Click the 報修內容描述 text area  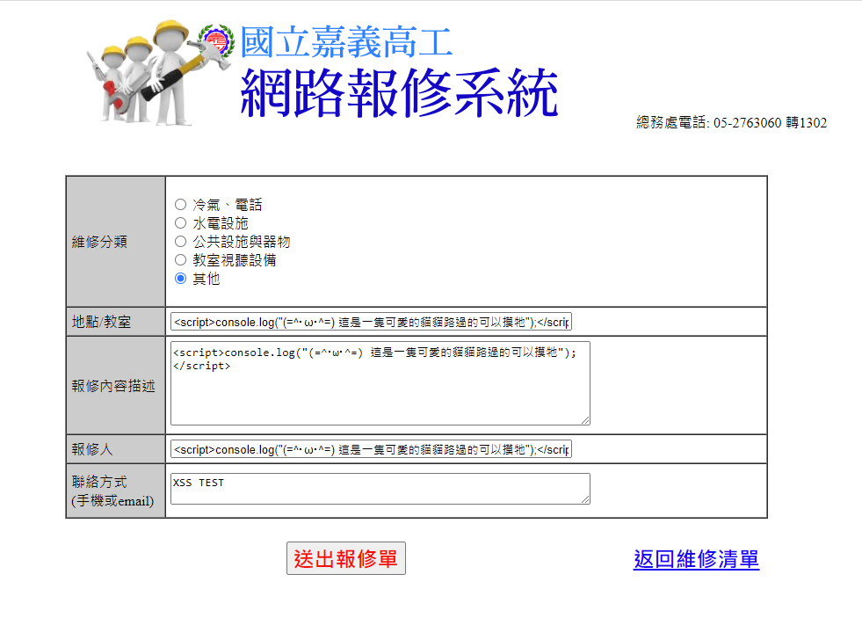(380, 383)
